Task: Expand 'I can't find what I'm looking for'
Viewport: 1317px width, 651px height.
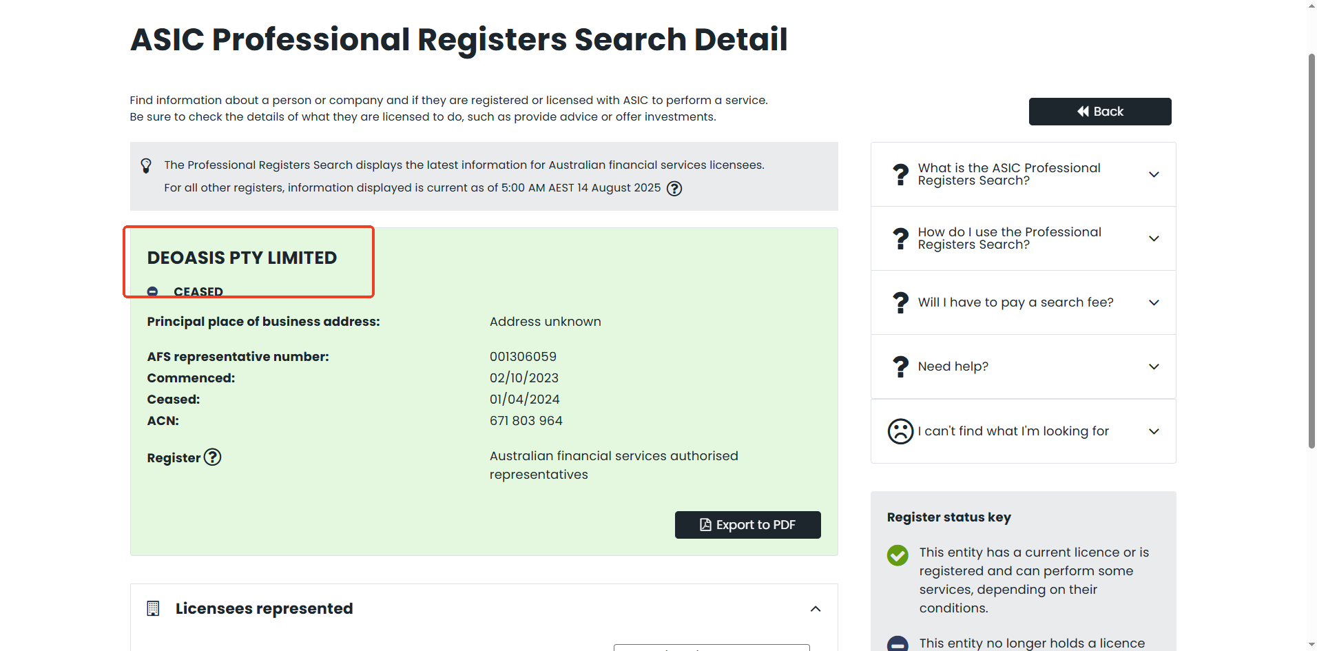Action: [1154, 431]
